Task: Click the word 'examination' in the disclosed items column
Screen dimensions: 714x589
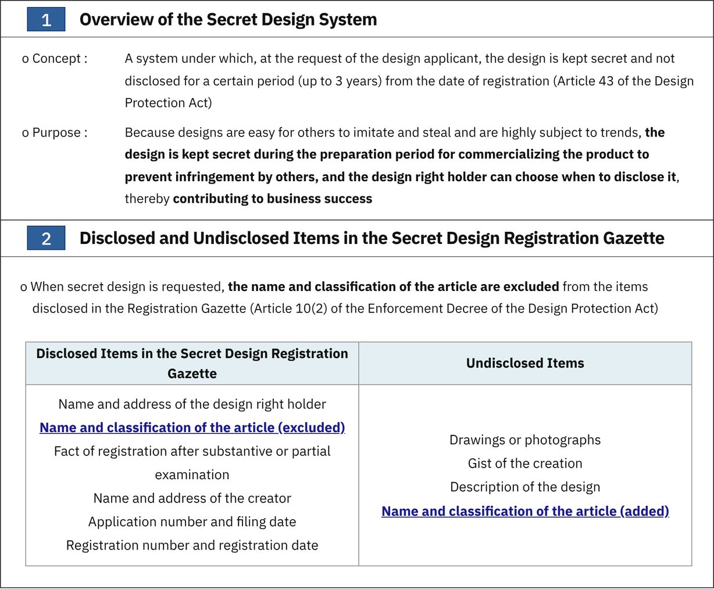Action: pyautogui.click(x=192, y=475)
